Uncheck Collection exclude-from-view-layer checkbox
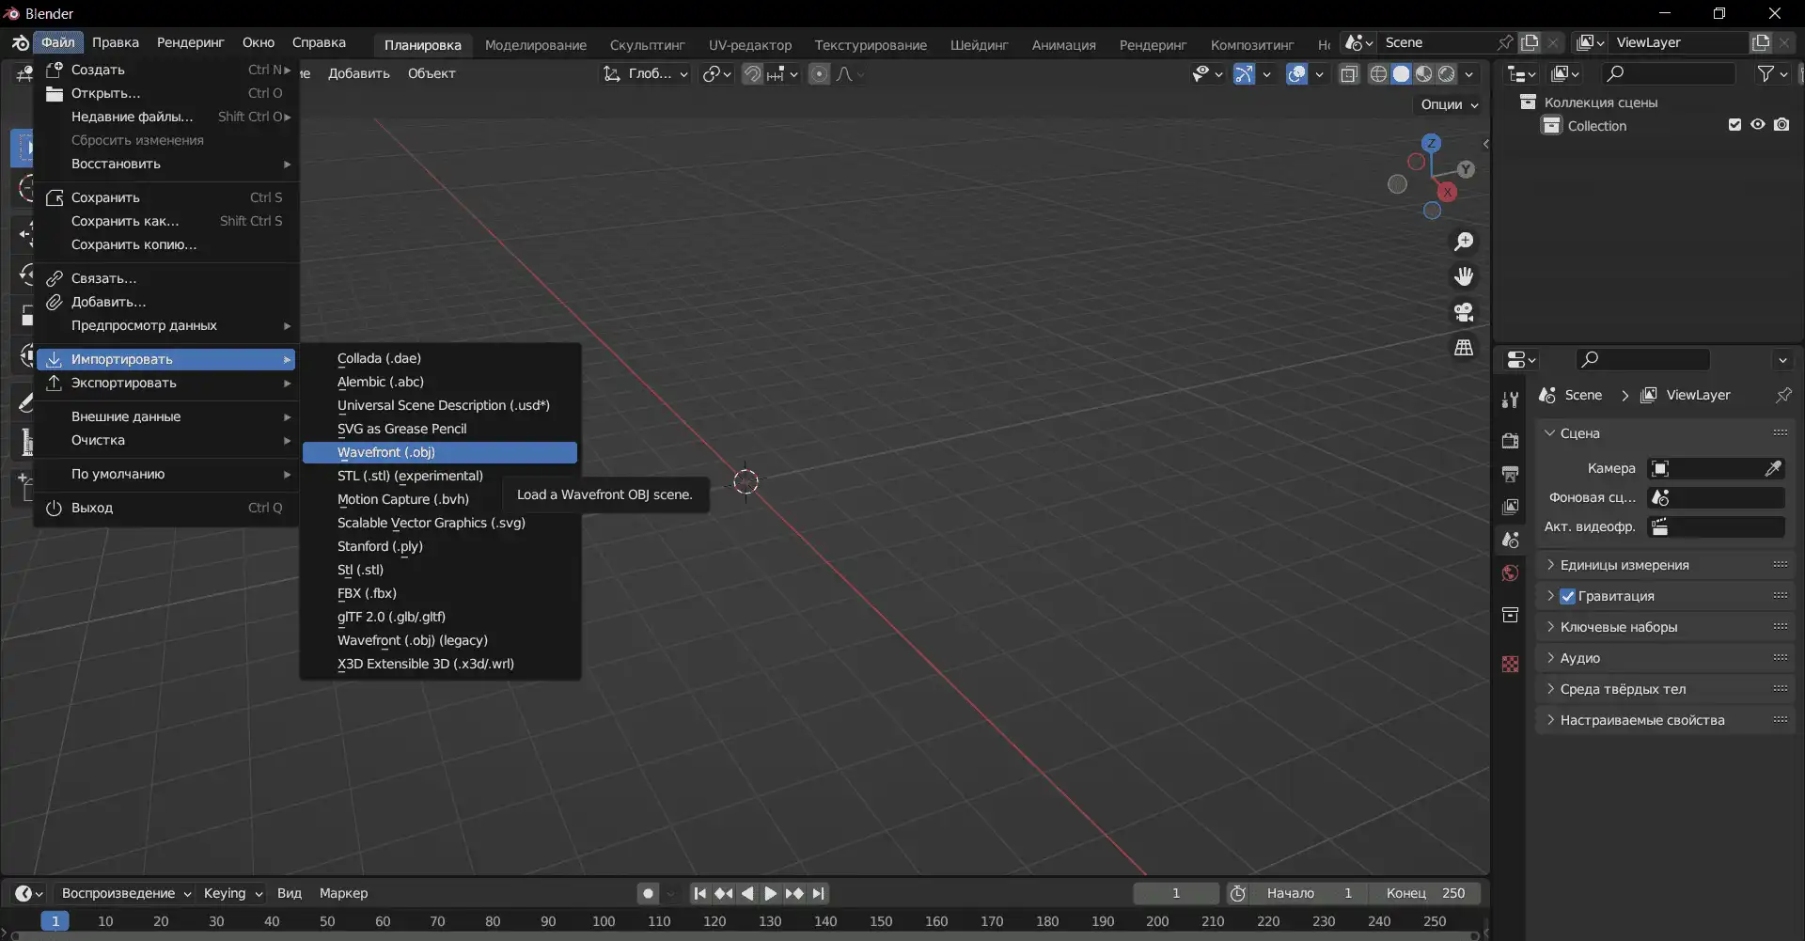 point(1734,125)
